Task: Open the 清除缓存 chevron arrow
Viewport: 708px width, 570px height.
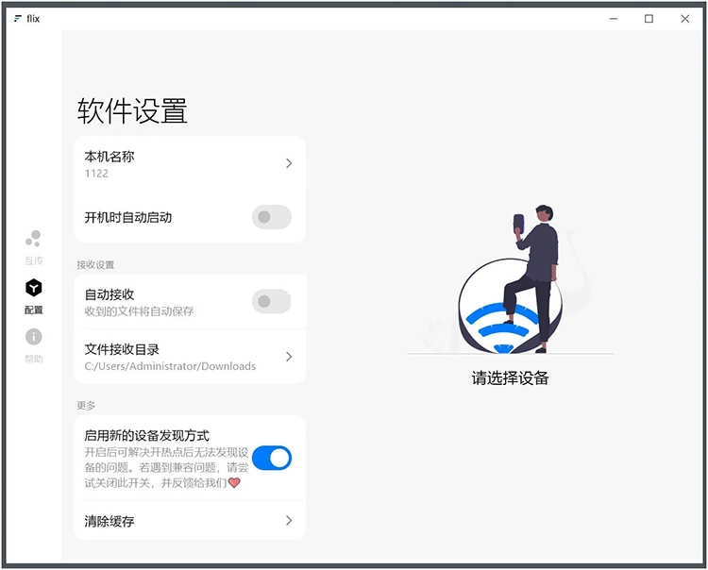Action: pos(289,520)
